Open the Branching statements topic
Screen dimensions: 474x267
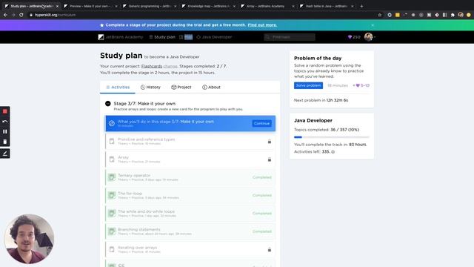[190, 231]
